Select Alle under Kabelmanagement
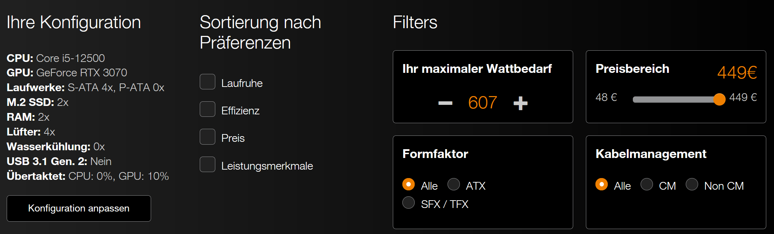The height and width of the screenshot is (234, 774). click(601, 184)
